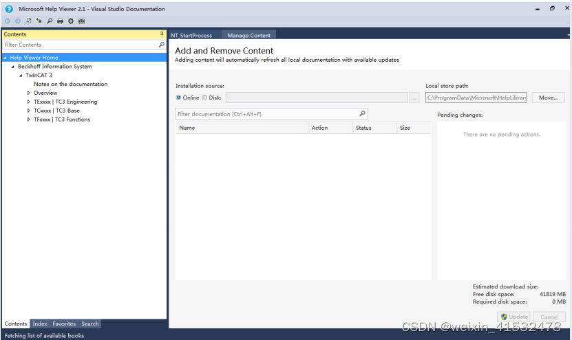Click the Forward navigation arrow
Viewport: 572px width, 340px height.
tap(17, 21)
